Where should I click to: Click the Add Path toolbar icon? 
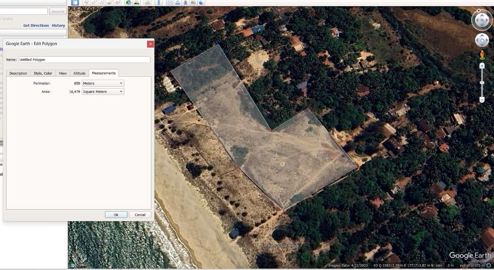point(102,2)
